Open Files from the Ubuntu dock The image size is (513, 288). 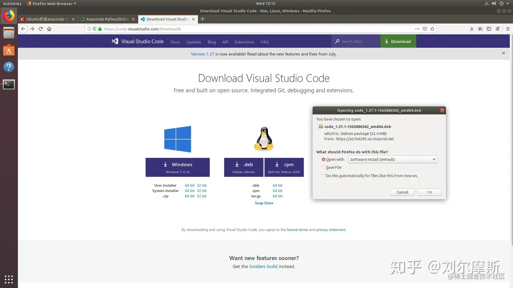(x=9, y=33)
